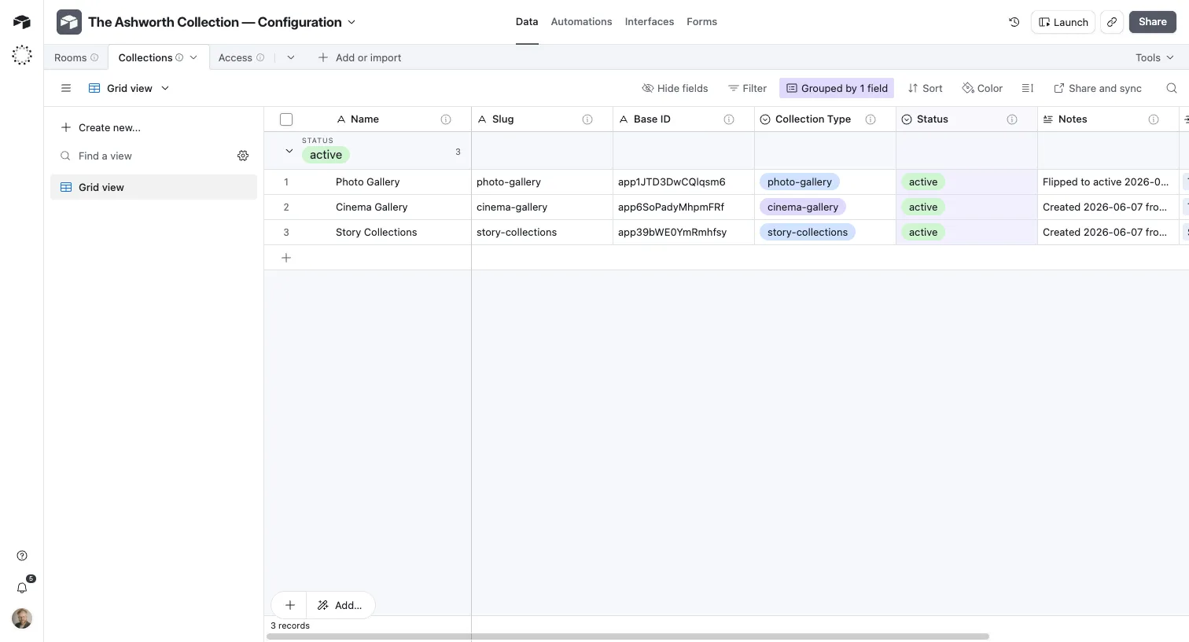Open the Color options
This screenshot has height=642, width=1189.
pos(982,88)
